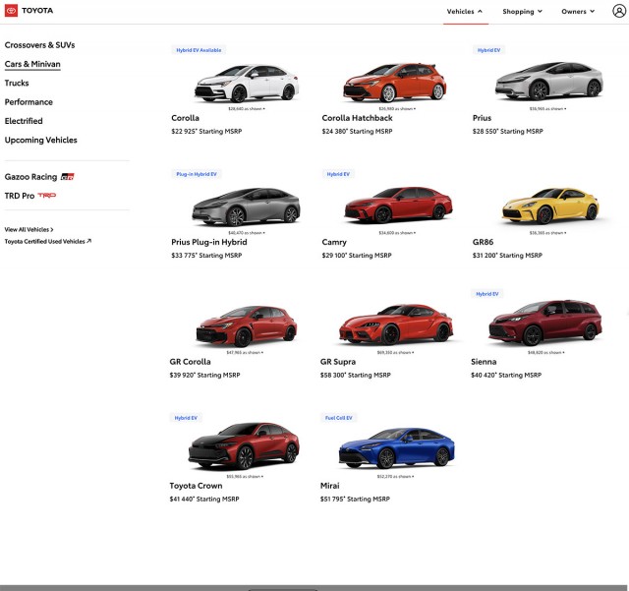
Task: Click the as-shown price under Mirai image
Action: coord(395,477)
